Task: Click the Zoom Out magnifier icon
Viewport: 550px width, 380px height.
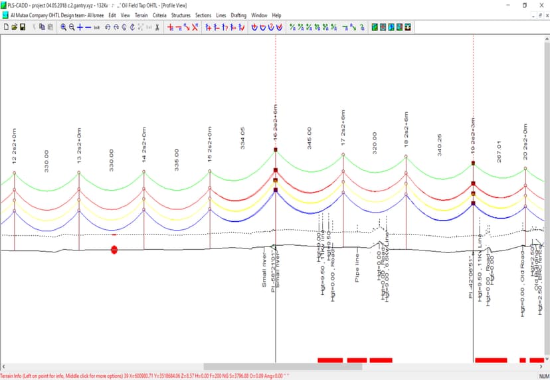Action: pyautogui.click(x=72, y=27)
